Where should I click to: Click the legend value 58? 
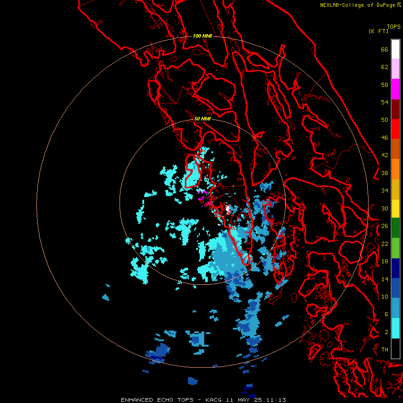385,85
